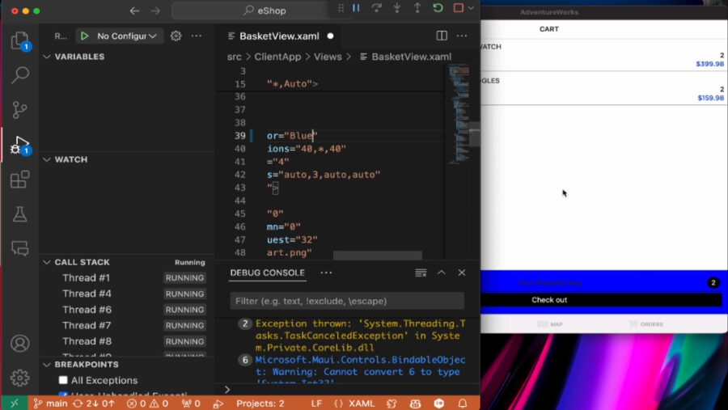This screenshot has width=728, height=410.
Task: Open the Chat view in the activity bar
Action: (x=19, y=248)
